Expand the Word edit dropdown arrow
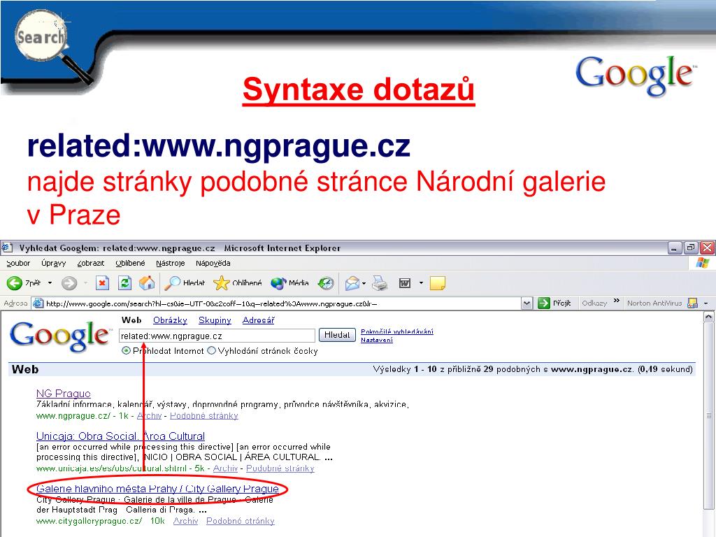The height and width of the screenshot is (537, 716). pyautogui.click(x=421, y=283)
